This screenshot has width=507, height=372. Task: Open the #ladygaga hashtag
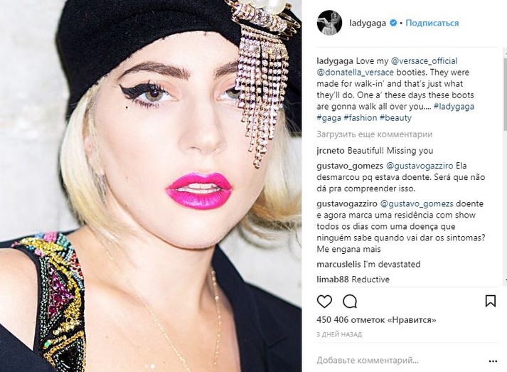click(454, 107)
